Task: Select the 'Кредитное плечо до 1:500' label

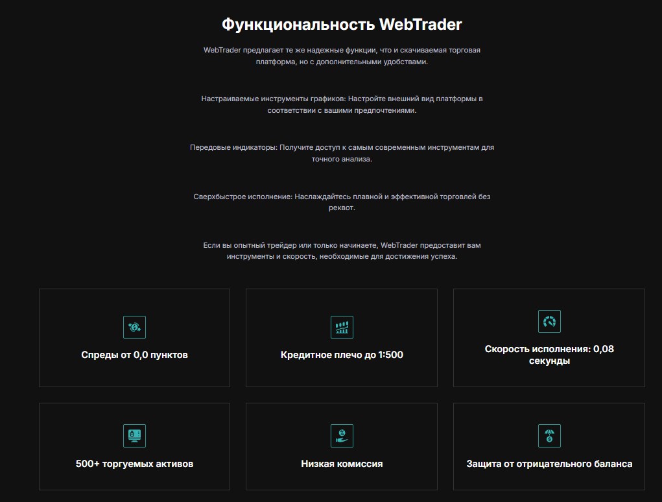Action: (x=342, y=355)
